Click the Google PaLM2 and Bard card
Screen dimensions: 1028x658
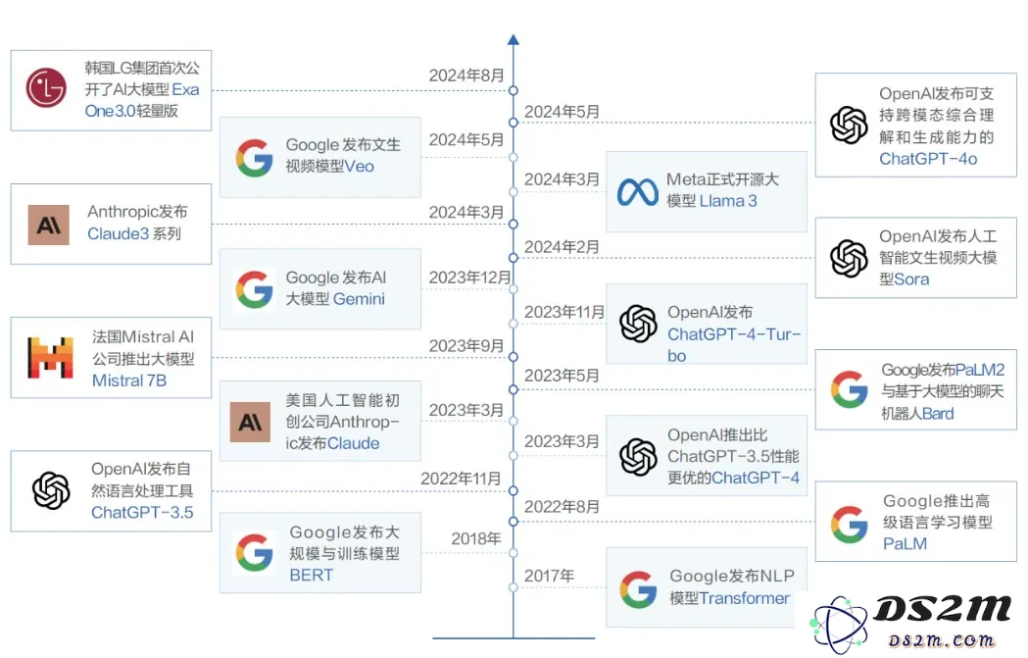click(x=915, y=390)
